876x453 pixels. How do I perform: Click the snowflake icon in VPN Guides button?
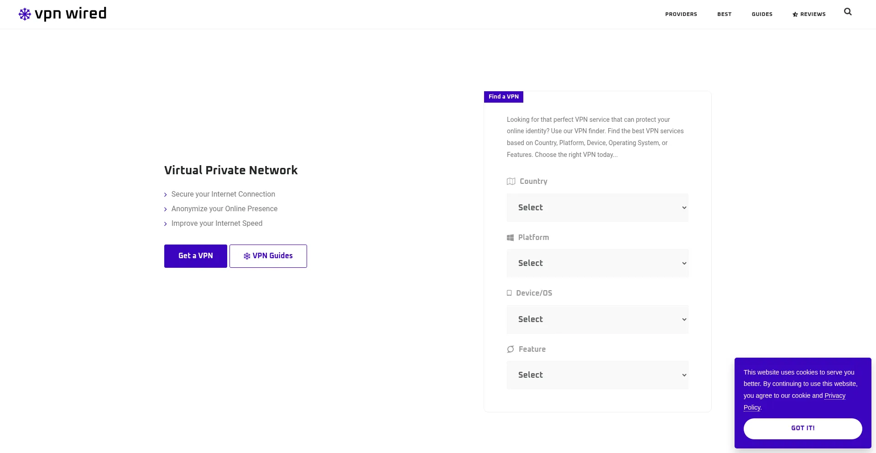tap(247, 256)
